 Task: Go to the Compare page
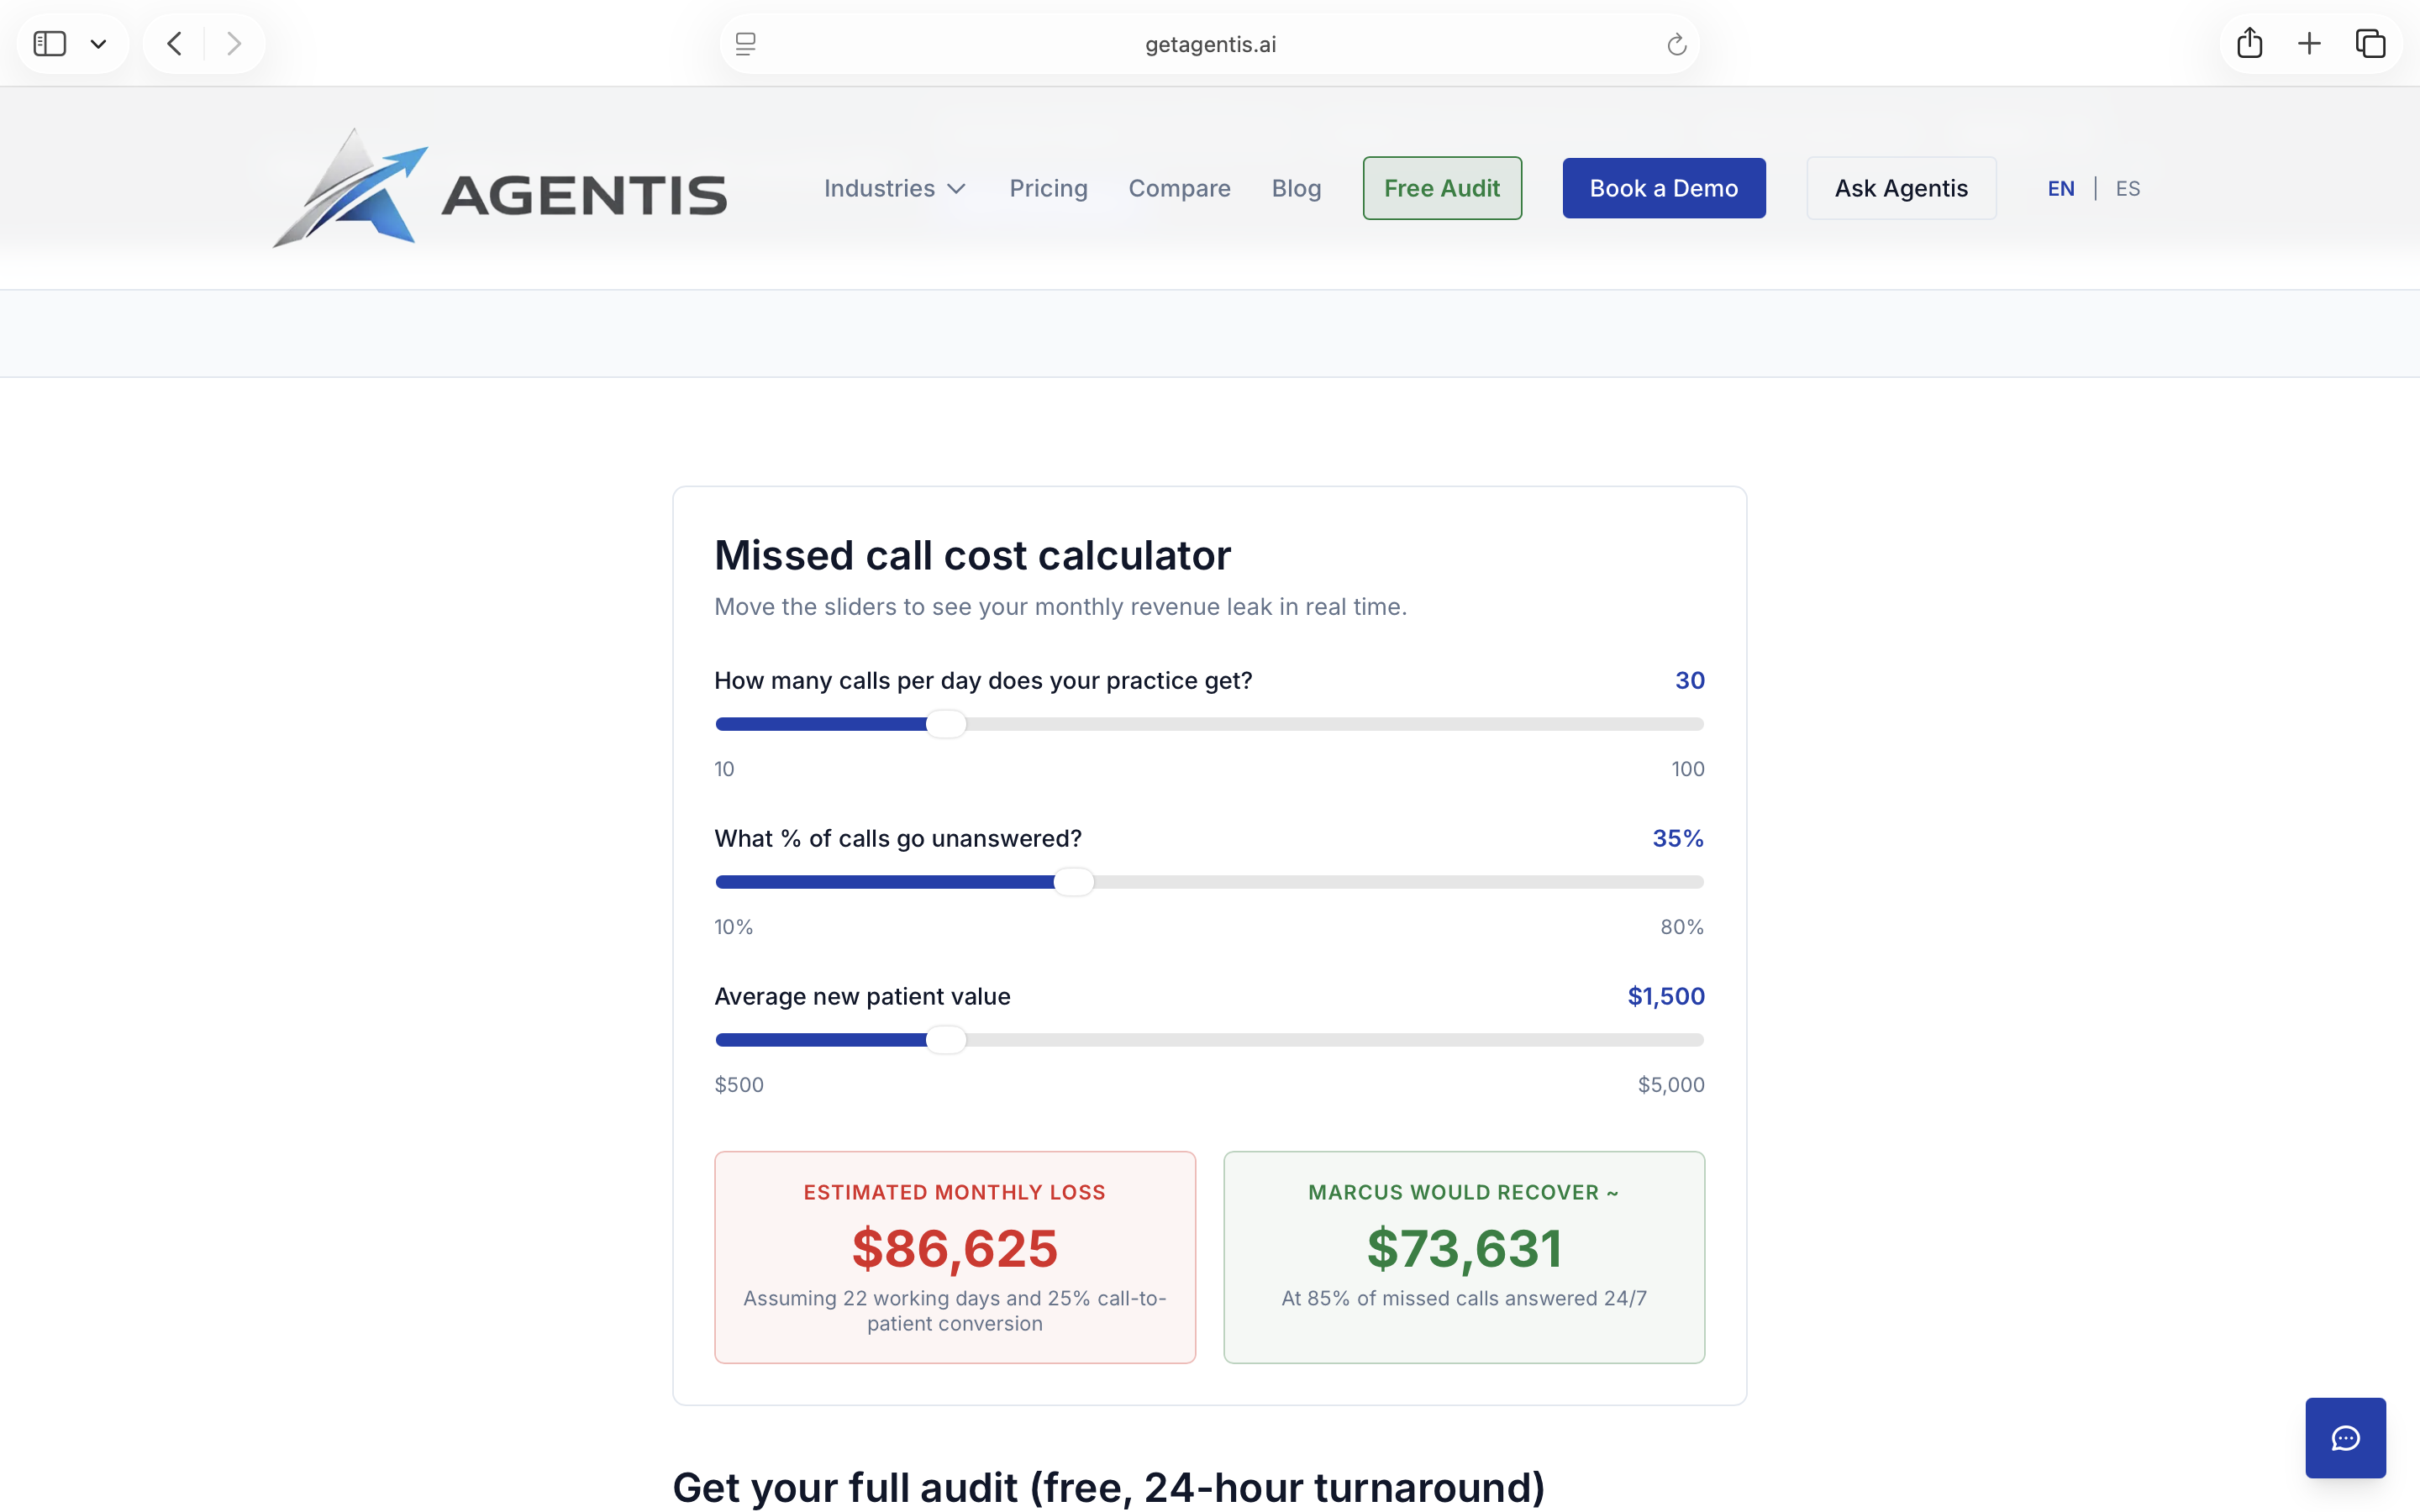[x=1179, y=188]
